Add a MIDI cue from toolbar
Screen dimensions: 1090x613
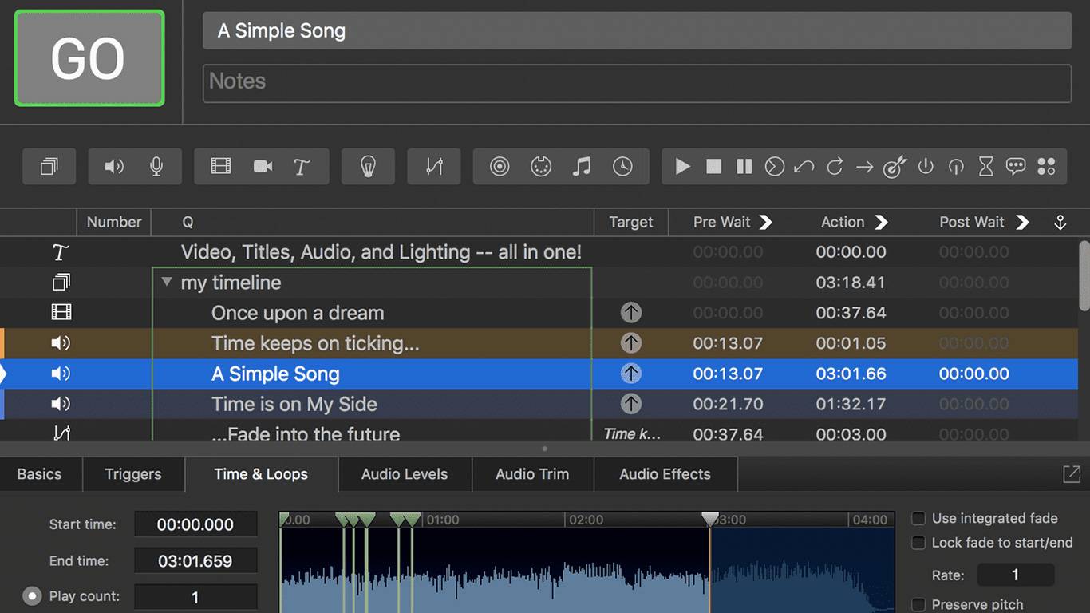click(541, 166)
